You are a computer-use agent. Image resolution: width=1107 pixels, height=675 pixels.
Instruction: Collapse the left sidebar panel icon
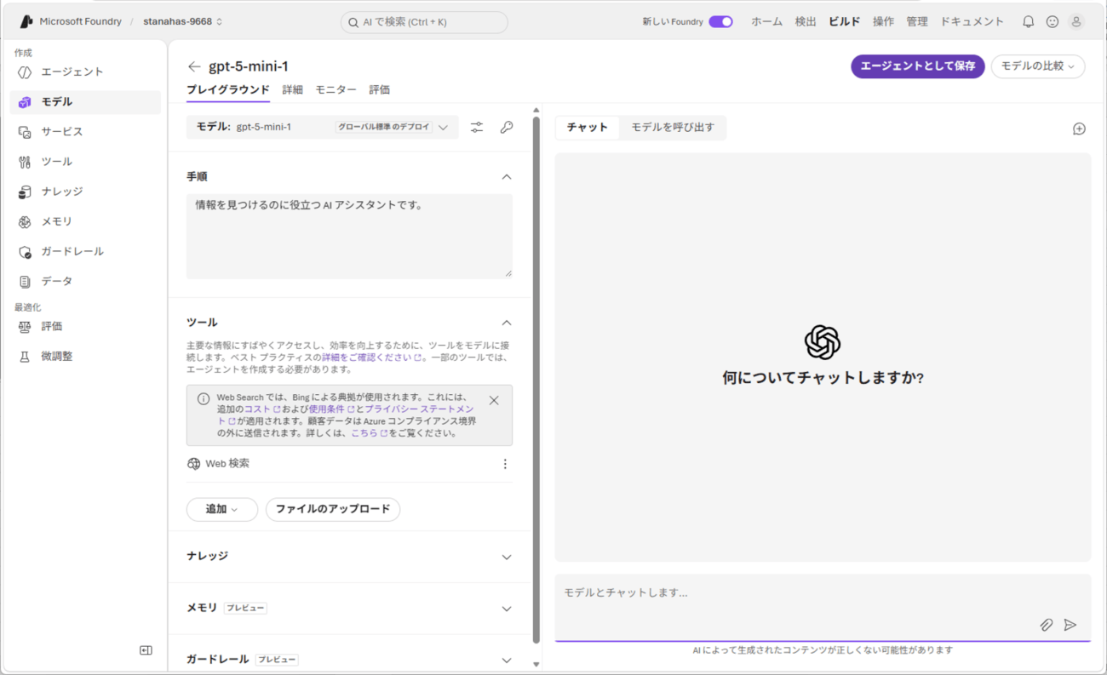pos(146,650)
